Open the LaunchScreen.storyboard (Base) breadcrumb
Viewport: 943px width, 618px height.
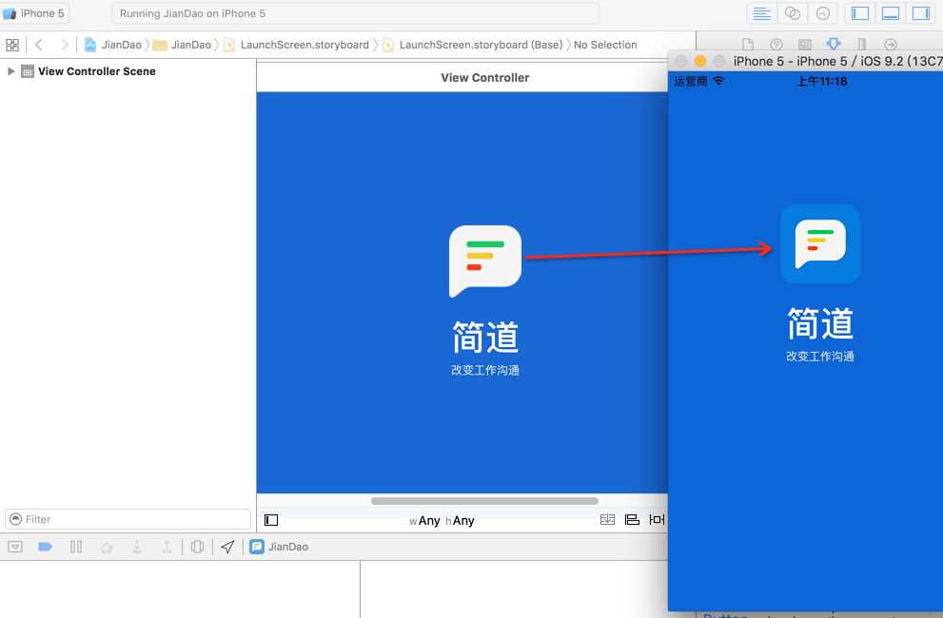point(473,45)
